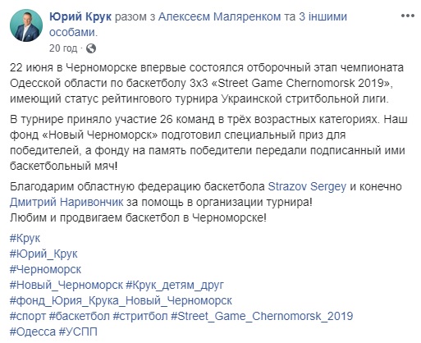
Task: Show the 3 іншими особами list
Action: pyautogui.click(x=198, y=25)
